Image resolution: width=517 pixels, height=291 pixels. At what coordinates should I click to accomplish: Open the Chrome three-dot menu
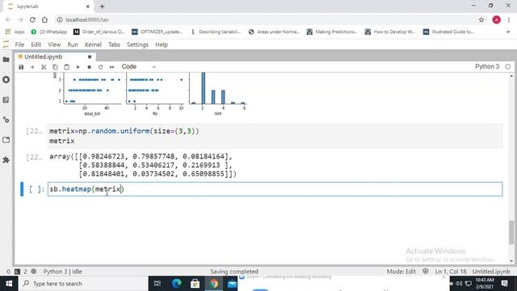(x=509, y=19)
